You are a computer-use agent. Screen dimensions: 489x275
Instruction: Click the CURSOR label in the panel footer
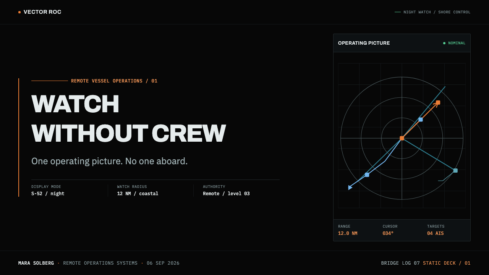tap(390, 226)
